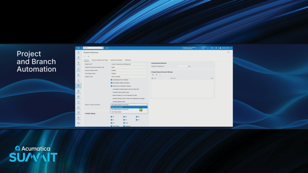Open the Project Management workspace icon
308x173 pixels.
[x=78, y=91]
